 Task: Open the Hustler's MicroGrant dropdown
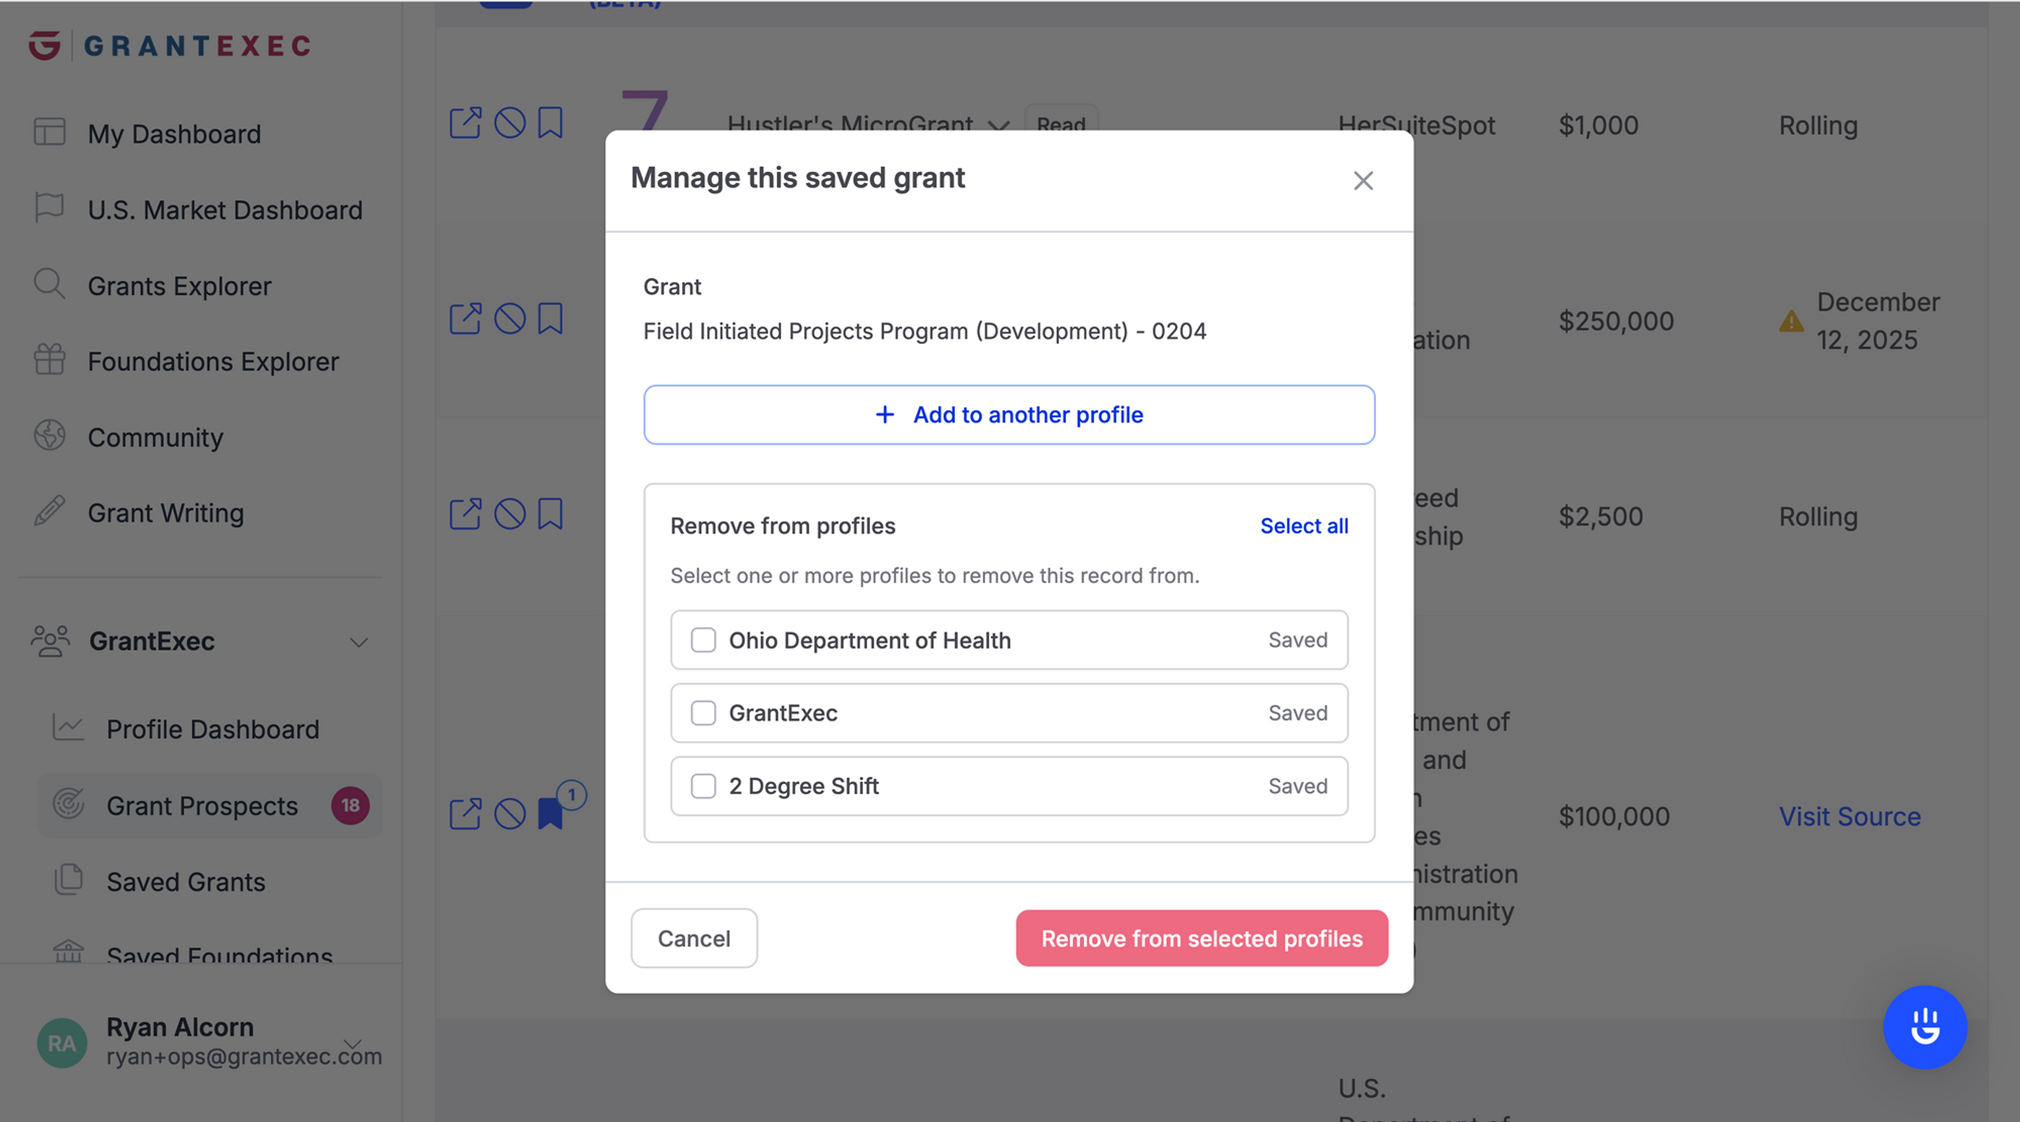pos(1001,126)
